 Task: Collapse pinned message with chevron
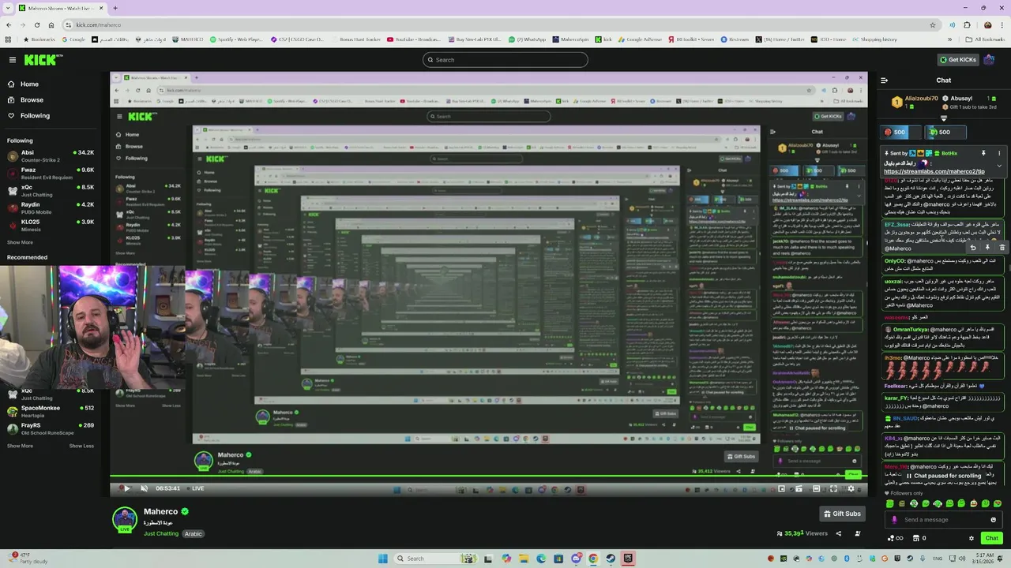999,166
